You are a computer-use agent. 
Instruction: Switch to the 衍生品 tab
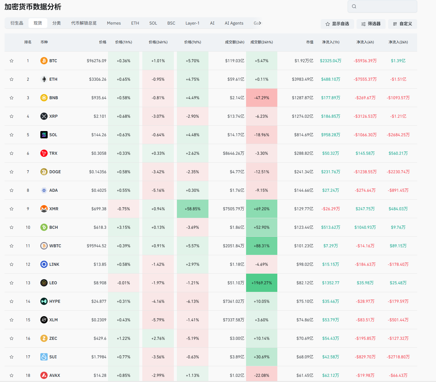coord(17,23)
